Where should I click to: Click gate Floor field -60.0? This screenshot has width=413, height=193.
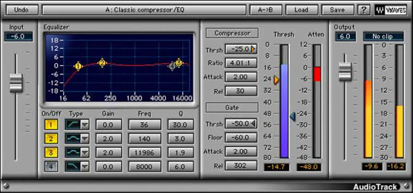[241, 137]
